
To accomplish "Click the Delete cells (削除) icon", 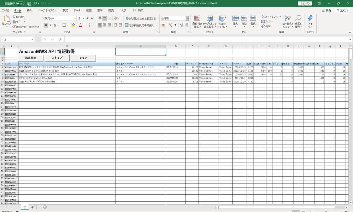I will point(244,18).
